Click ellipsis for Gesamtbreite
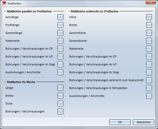Image resolution: width=158 pixels, height=129 pixels. click(149, 41)
